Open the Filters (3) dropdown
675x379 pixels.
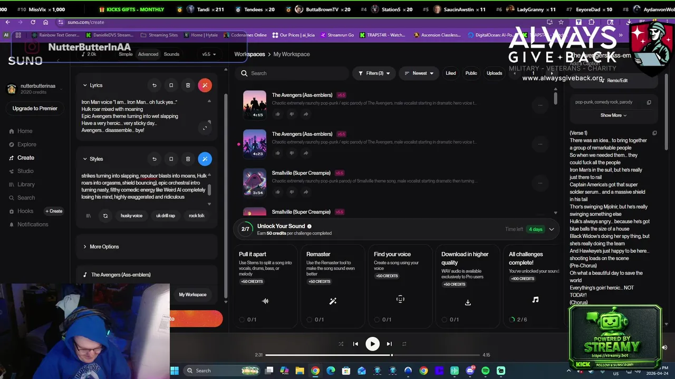374,73
